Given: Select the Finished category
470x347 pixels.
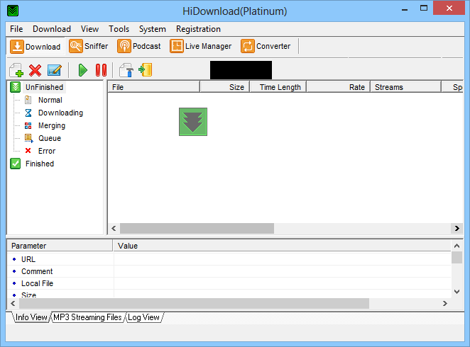Looking at the screenshot, I should (x=40, y=164).
